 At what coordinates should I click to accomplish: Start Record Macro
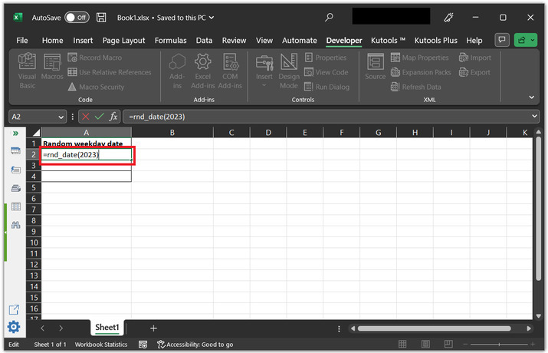(x=95, y=58)
